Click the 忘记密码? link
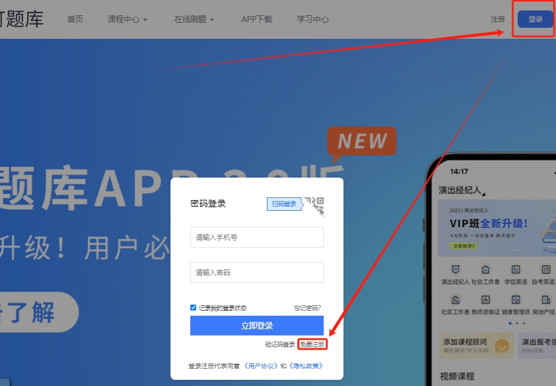 (308, 308)
